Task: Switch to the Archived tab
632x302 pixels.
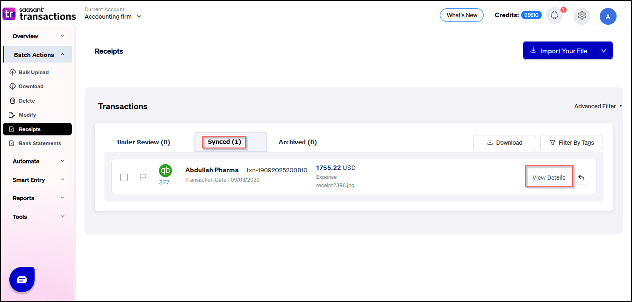Action: pyautogui.click(x=297, y=142)
